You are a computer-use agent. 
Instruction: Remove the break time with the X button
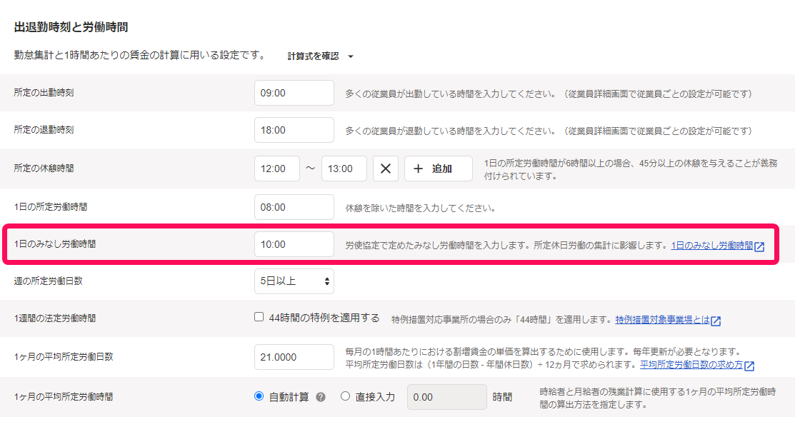pyautogui.click(x=385, y=169)
